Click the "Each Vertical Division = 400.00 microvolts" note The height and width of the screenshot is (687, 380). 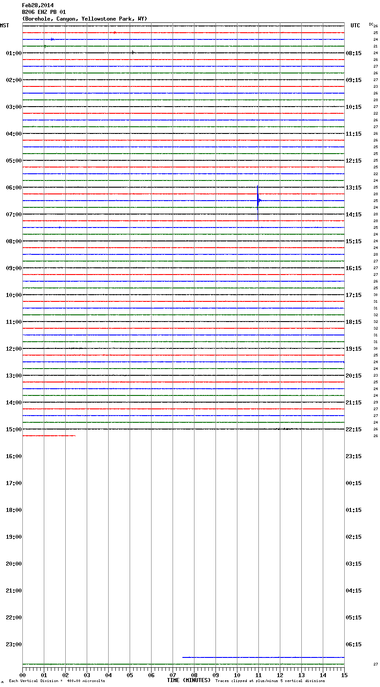coord(57,681)
